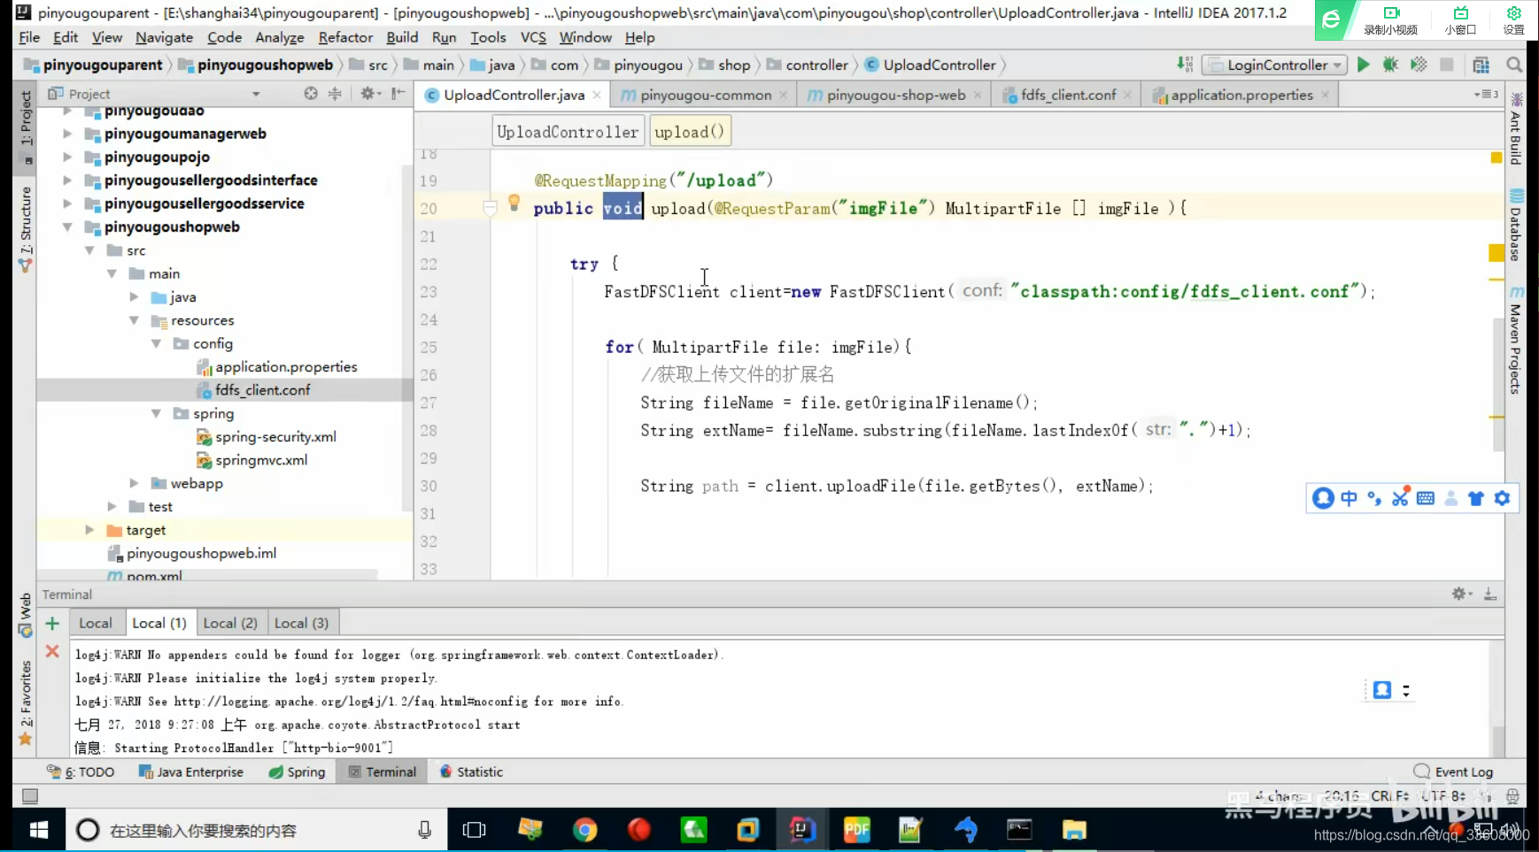Switch to fdfs_client.conf editor tab
The width and height of the screenshot is (1539, 852).
[1067, 95]
